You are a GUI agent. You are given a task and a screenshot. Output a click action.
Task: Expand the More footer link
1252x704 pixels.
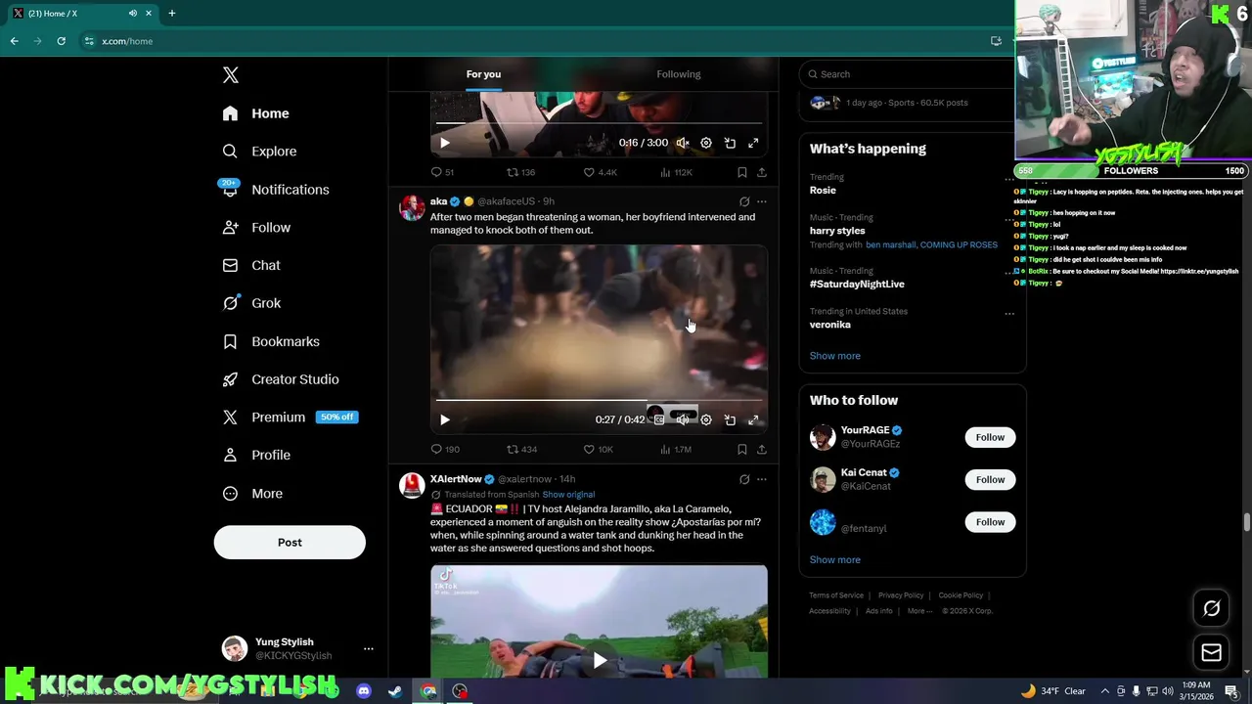pos(919,611)
